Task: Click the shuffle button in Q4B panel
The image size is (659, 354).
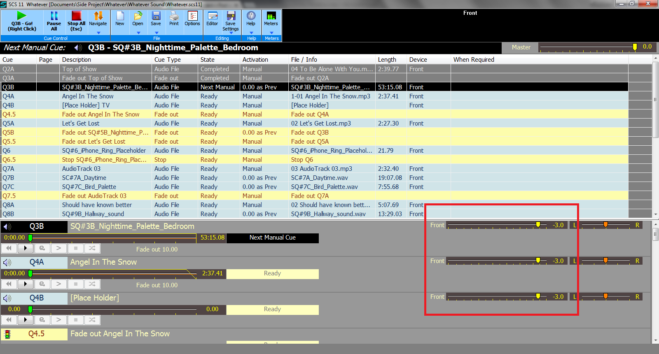Action: click(92, 320)
